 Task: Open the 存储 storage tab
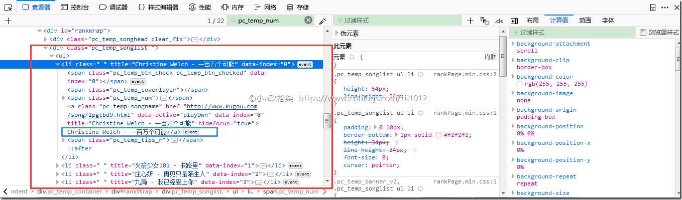[298, 7]
